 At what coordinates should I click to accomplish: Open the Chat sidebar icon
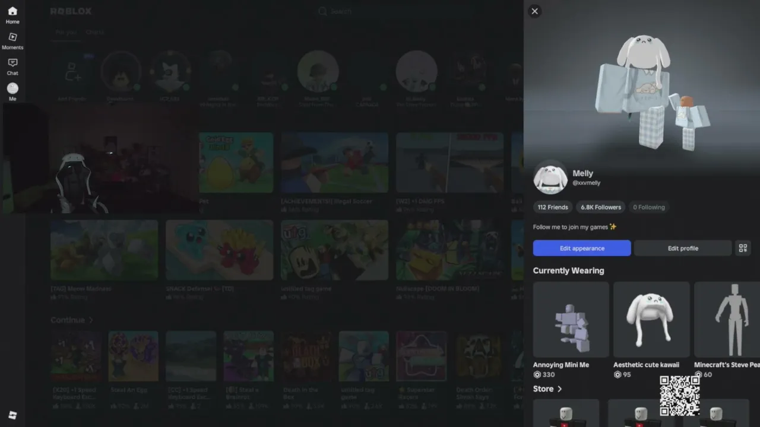(x=12, y=66)
